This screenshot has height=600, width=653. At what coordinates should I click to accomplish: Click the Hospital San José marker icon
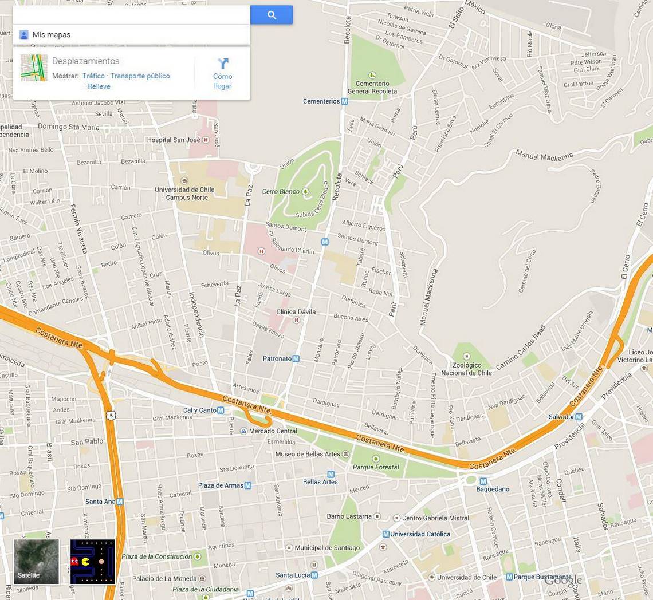[x=205, y=140]
